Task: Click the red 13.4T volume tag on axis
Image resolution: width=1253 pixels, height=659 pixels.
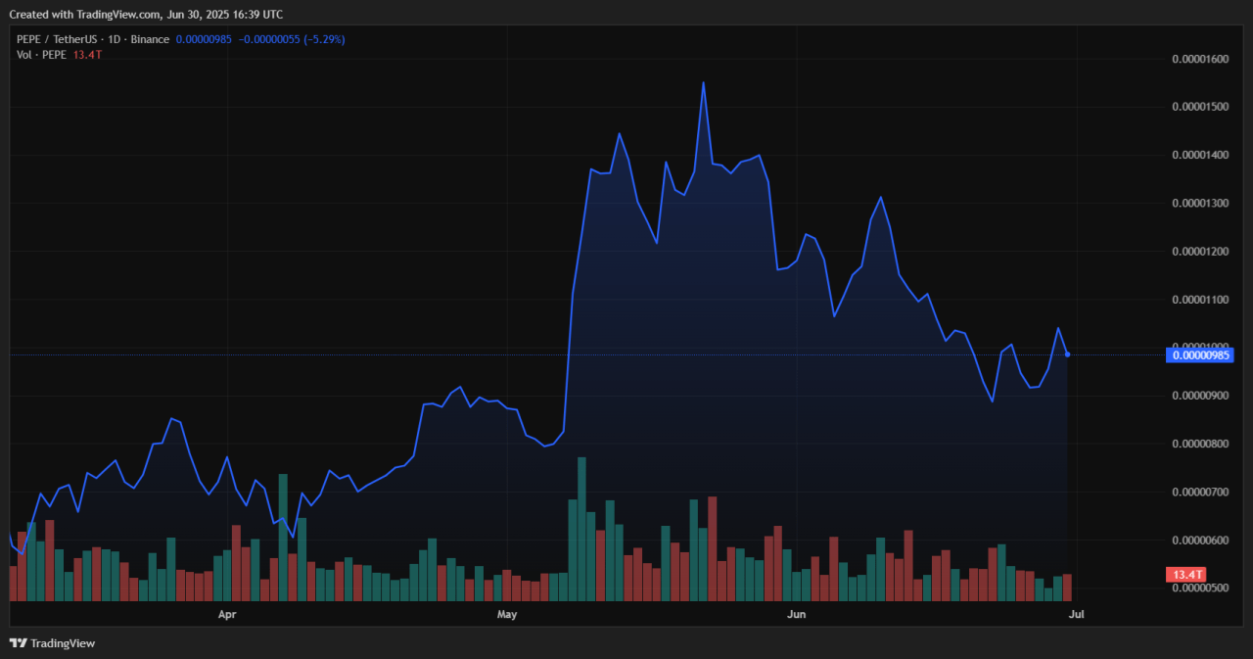Action: (x=1185, y=575)
